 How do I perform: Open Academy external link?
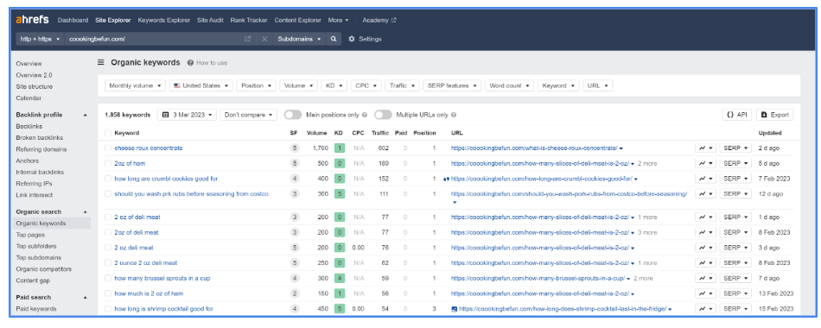(x=379, y=20)
